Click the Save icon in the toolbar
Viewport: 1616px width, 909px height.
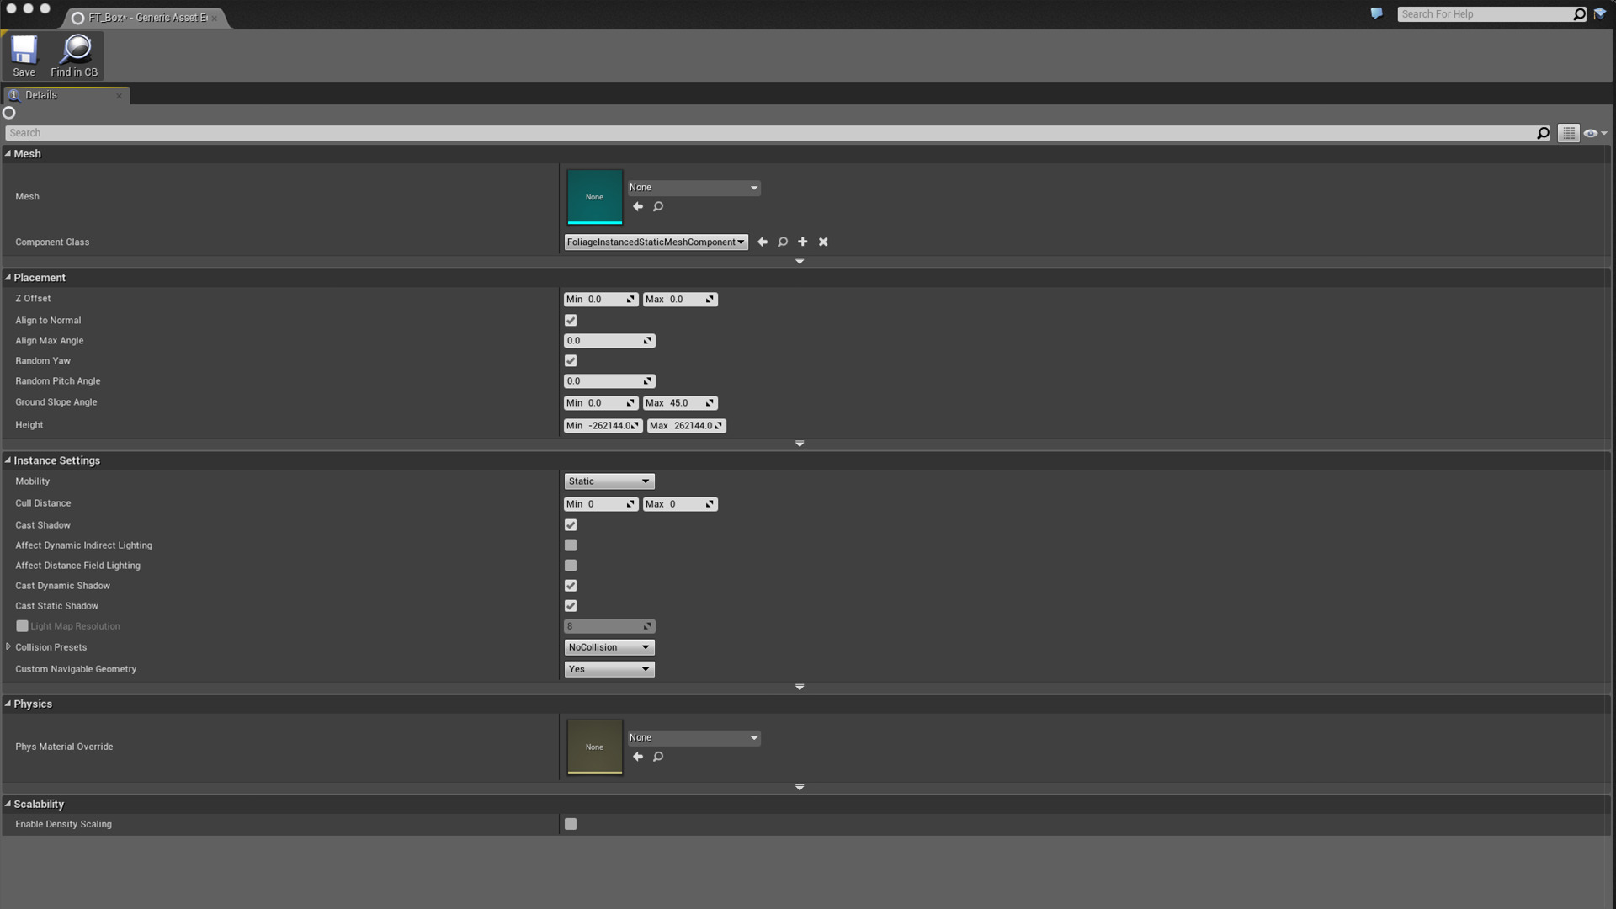(24, 50)
